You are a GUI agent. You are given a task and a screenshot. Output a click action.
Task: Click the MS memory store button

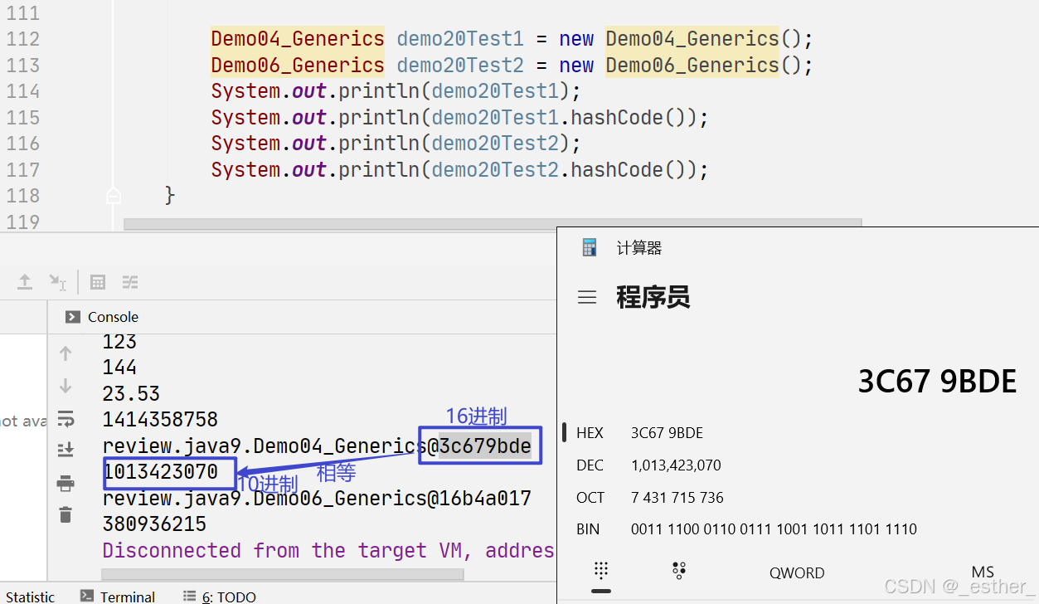[x=983, y=572]
